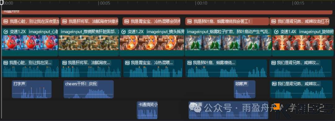The image size is (335, 121).
Task: Click the text icon on subtitle clip 我是肝将军
Action: (x=65, y=21)
